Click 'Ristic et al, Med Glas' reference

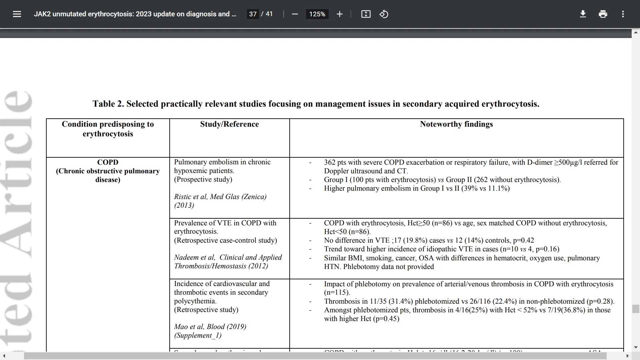[x=220, y=201]
